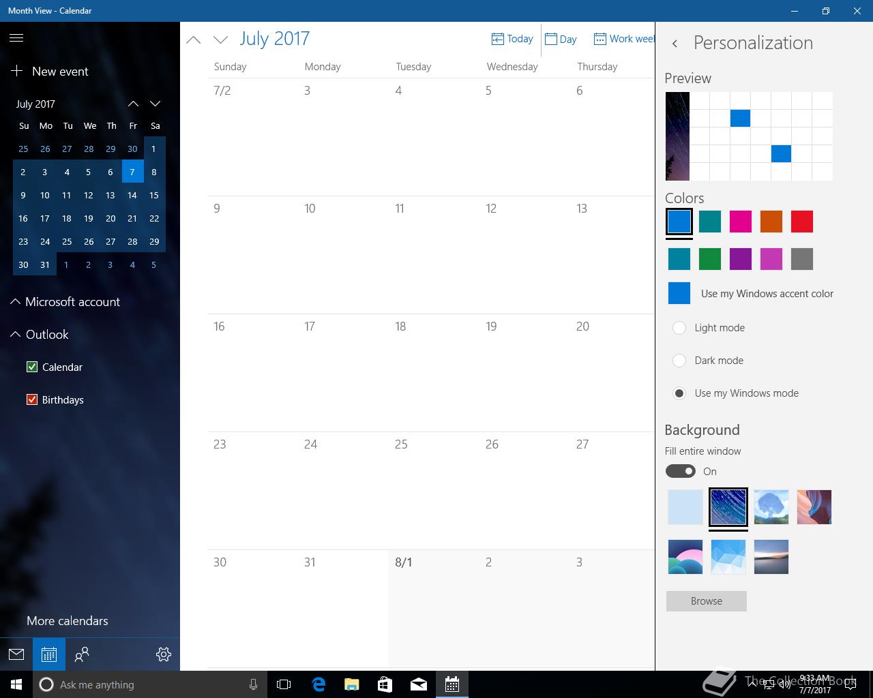Open the hamburger navigation menu
This screenshot has height=698, width=873.
16,38
